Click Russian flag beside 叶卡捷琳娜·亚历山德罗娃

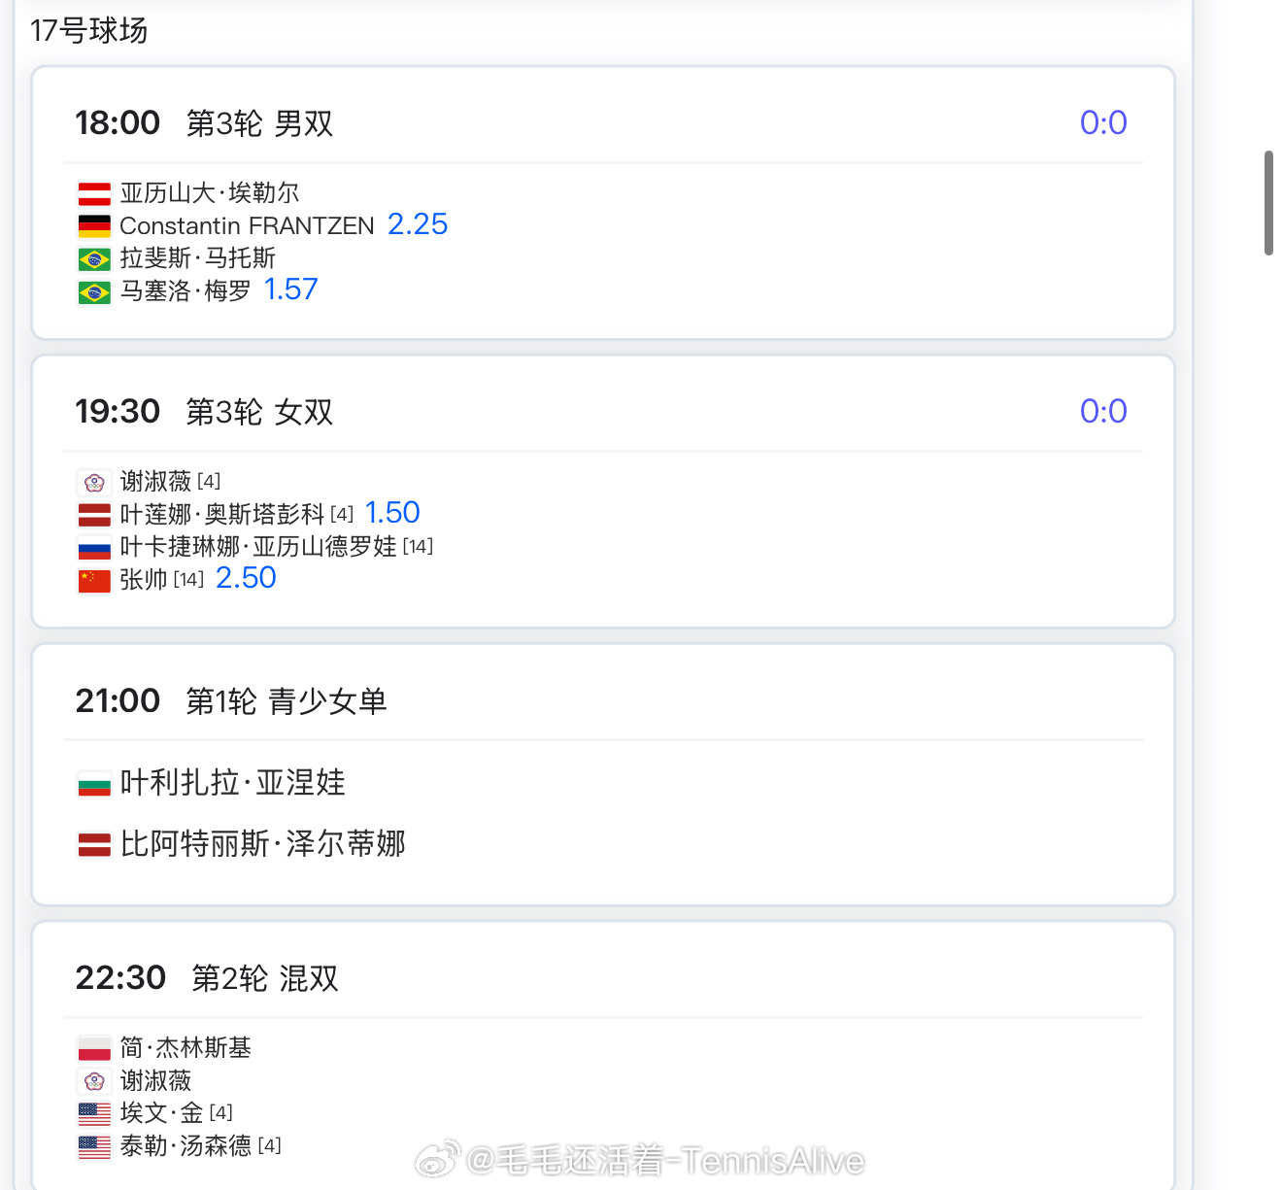point(94,548)
